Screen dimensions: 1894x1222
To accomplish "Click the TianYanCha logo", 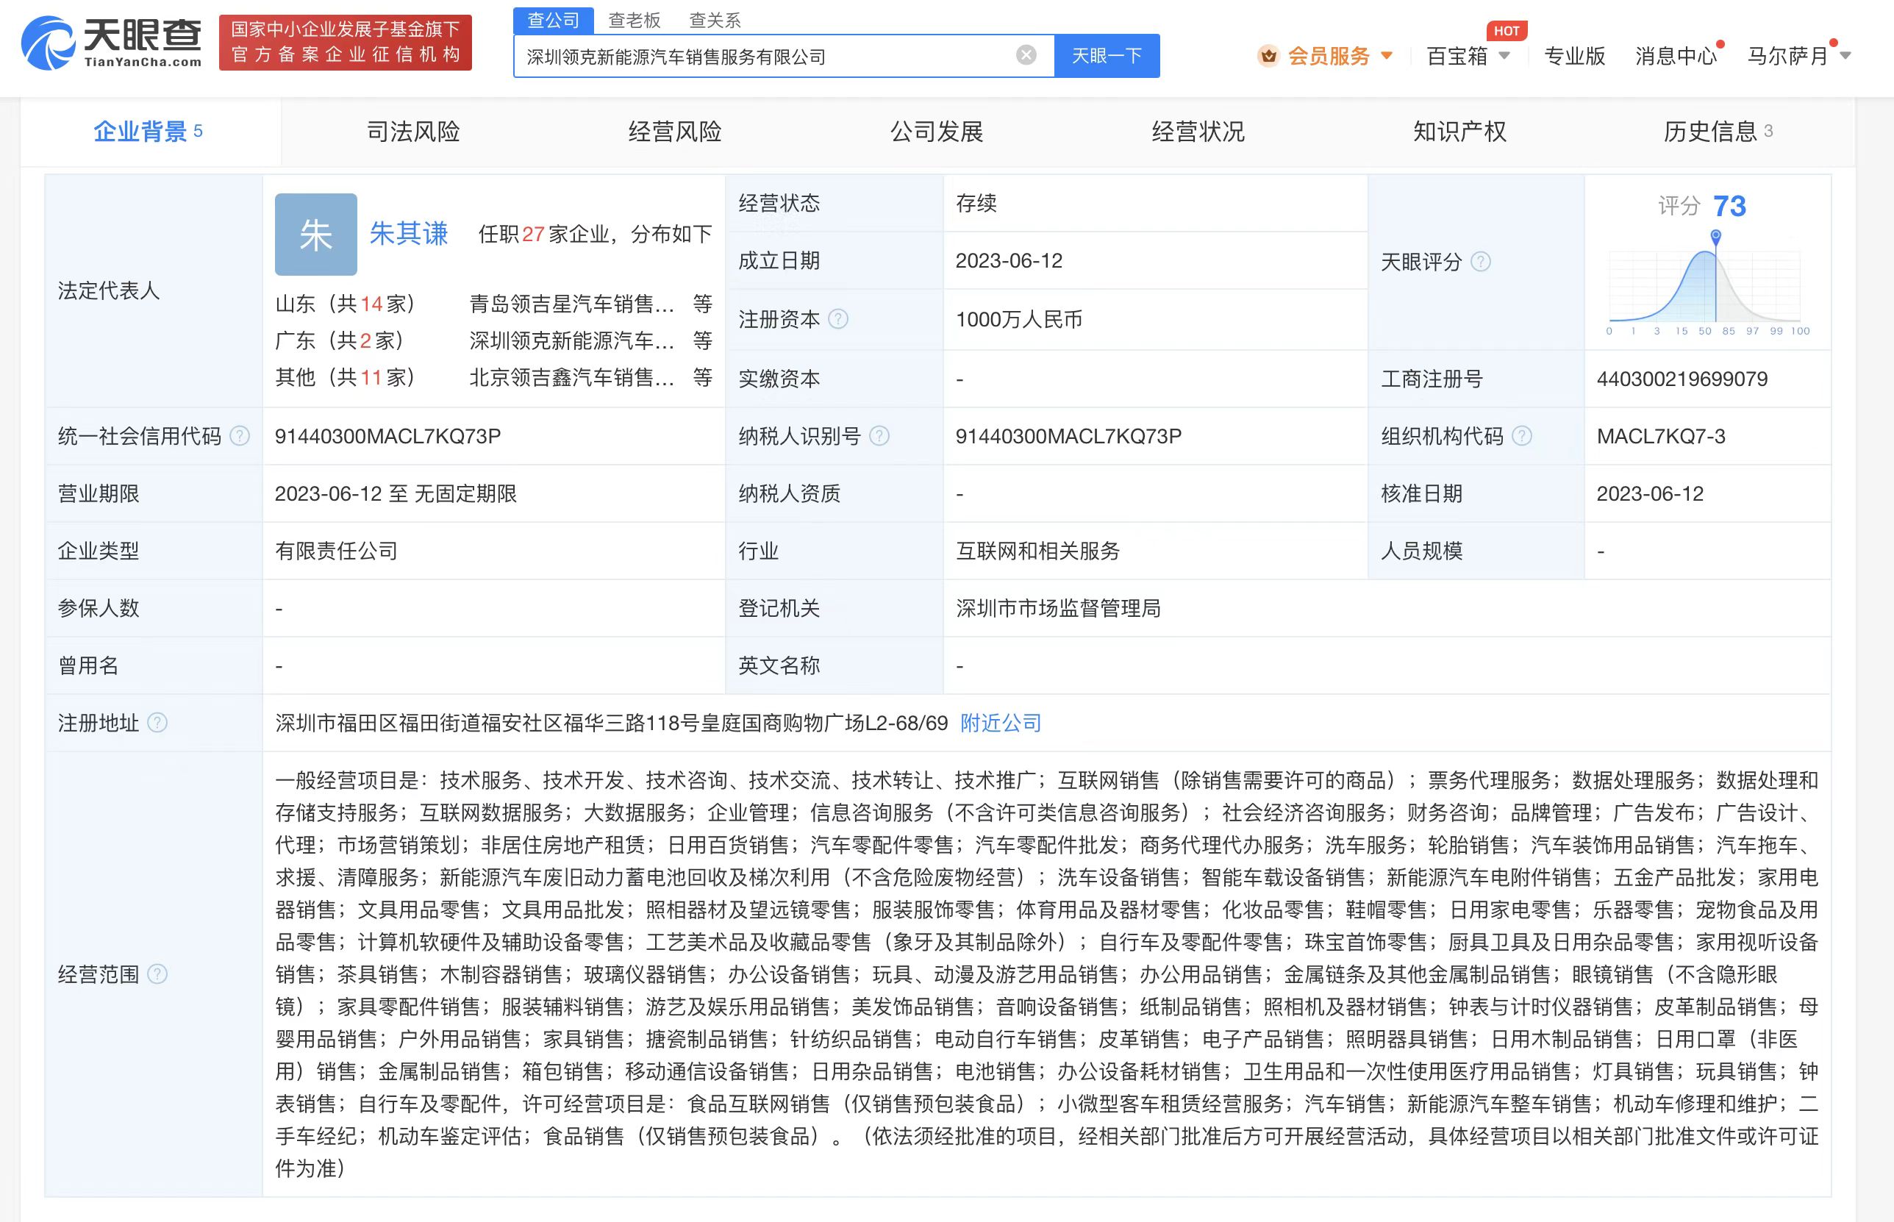I will (111, 43).
